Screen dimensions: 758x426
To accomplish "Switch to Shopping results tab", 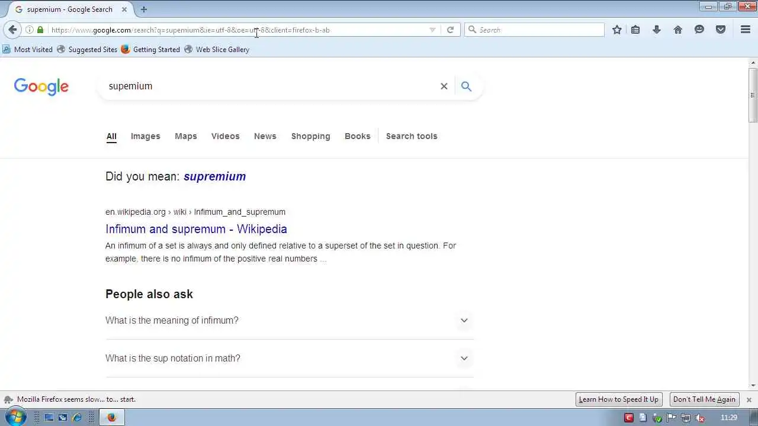I will [x=311, y=136].
